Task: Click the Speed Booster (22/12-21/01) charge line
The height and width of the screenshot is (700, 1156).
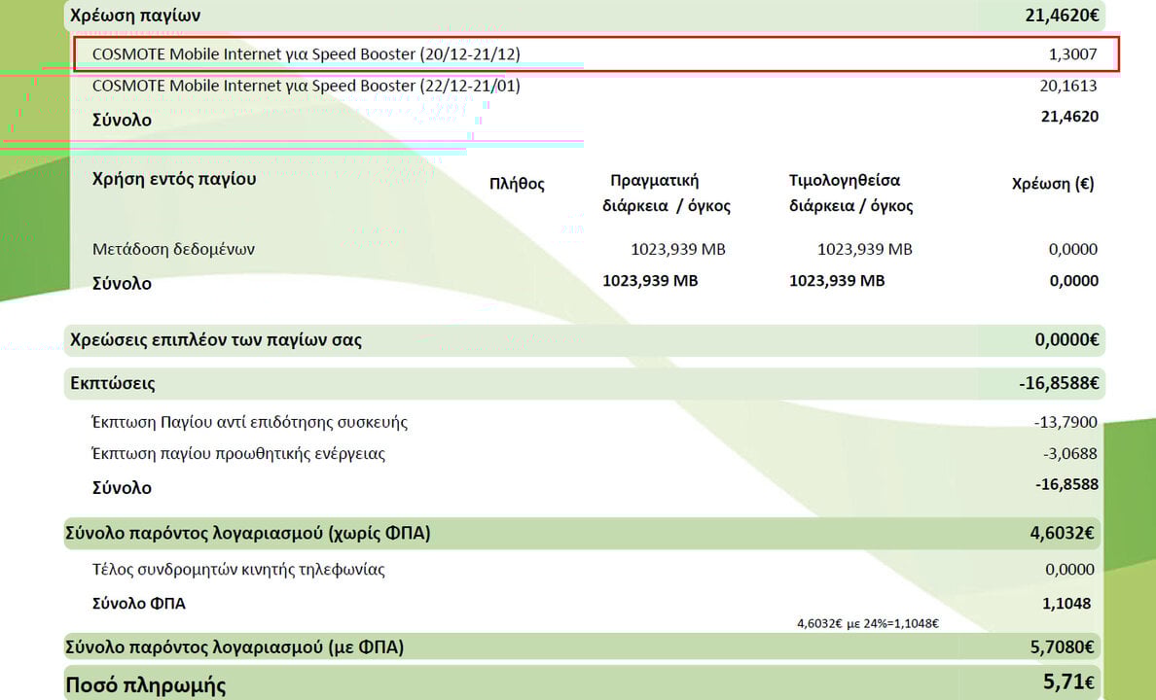Action: 306,87
